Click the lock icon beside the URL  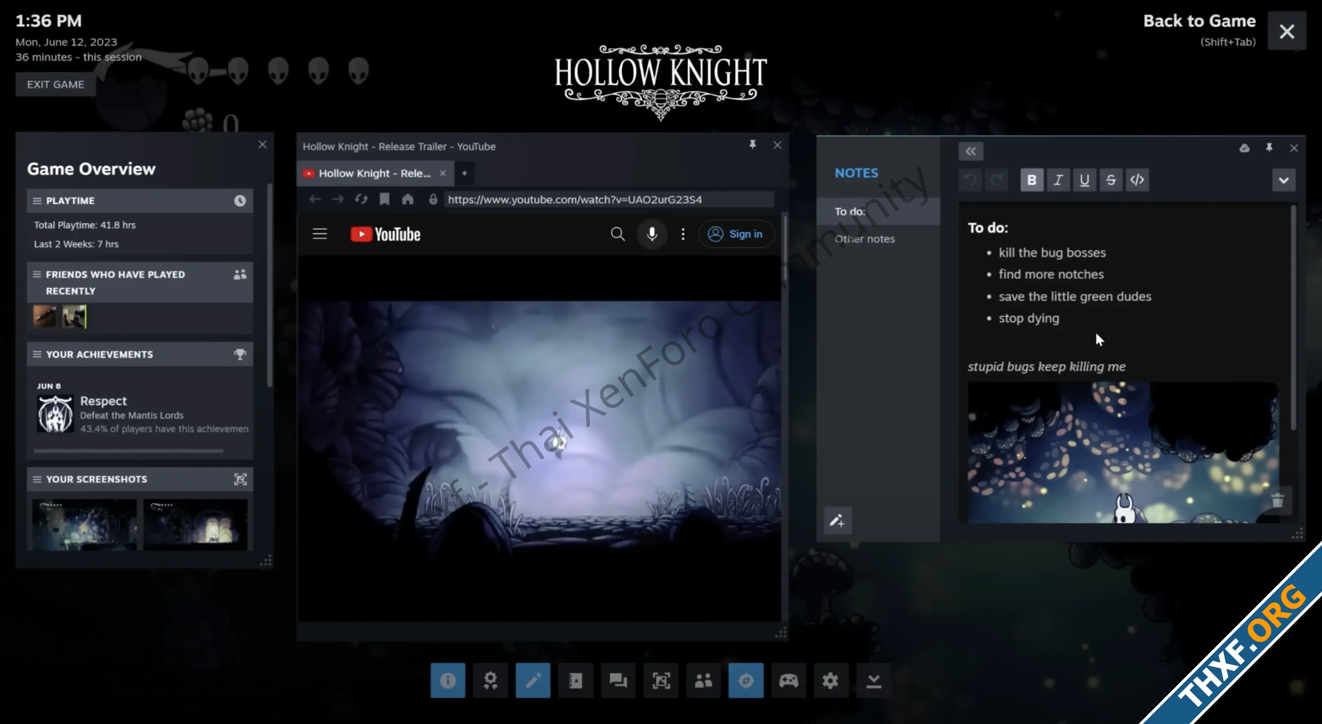[433, 199]
